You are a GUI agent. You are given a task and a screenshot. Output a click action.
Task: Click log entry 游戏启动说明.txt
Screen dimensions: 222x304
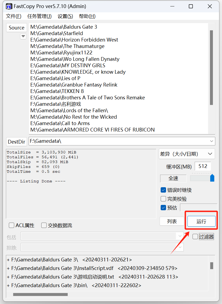[x=92, y=277]
